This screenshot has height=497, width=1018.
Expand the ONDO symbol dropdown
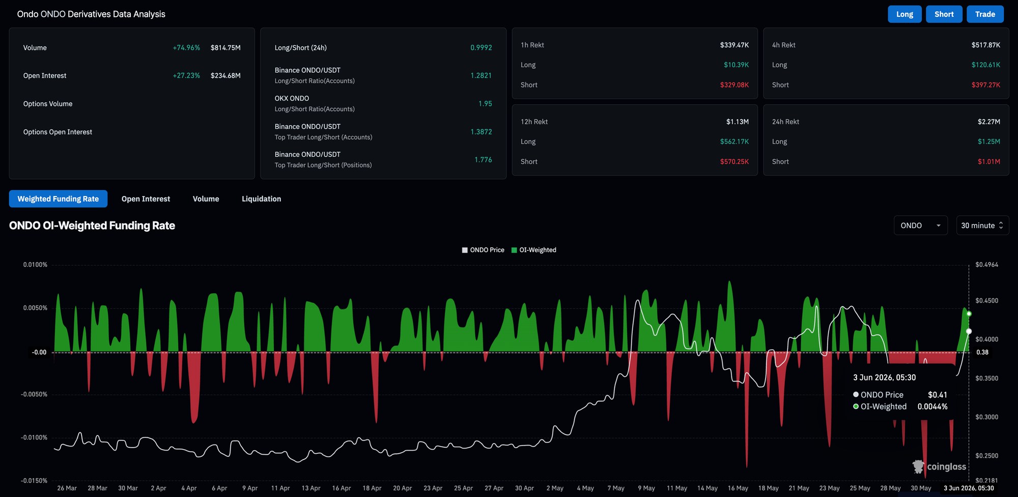click(921, 226)
